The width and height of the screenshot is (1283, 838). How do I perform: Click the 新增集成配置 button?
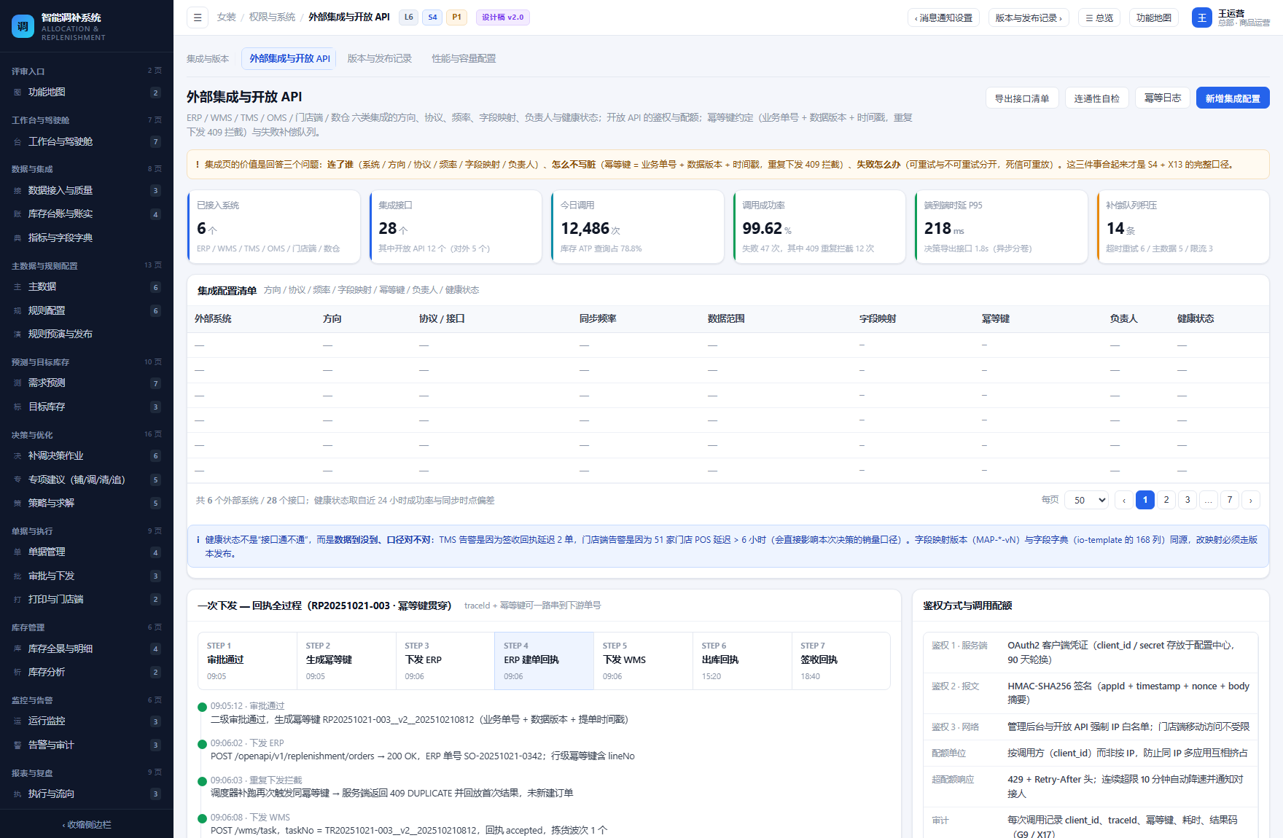coord(1233,98)
